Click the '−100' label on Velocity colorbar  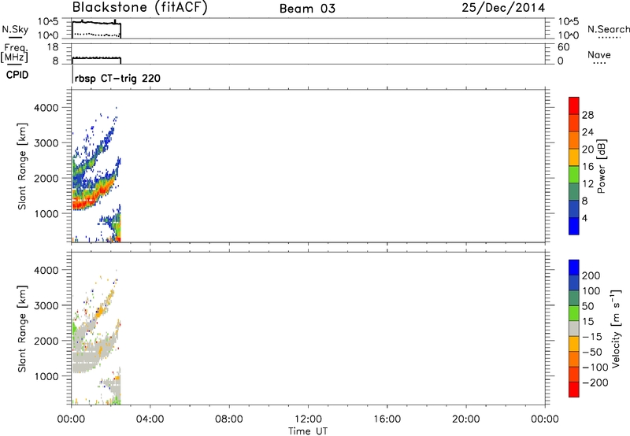point(595,368)
